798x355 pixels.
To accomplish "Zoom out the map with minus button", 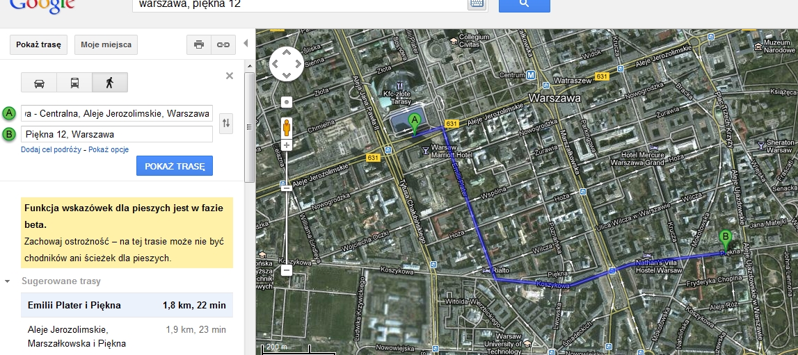I will (x=287, y=270).
